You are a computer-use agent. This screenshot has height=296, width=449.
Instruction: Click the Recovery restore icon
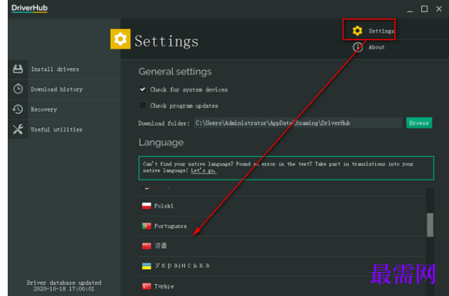click(18, 109)
